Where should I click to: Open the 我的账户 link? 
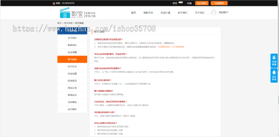point(224,12)
